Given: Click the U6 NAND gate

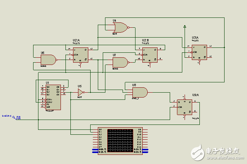Looking at the screenshot, I should pos(48,60).
